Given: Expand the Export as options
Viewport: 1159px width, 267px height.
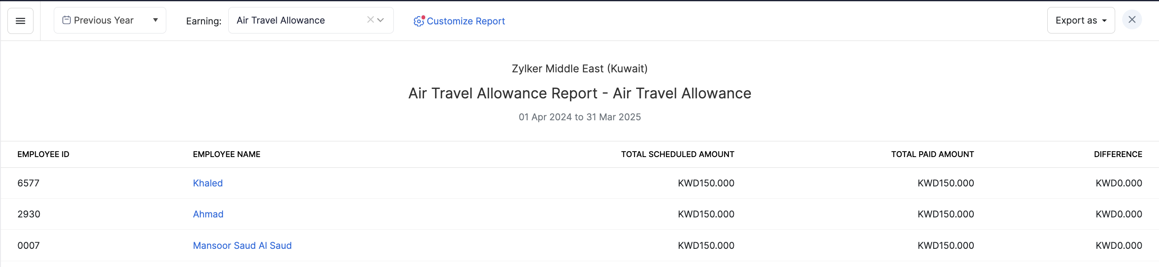Looking at the screenshot, I should [1104, 20].
